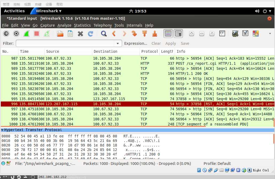The height and width of the screenshot is (179, 275).
Task: Select packet 1000 TCP segment of reassembled PDU
Action: pyautogui.click(x=137, y=124)
